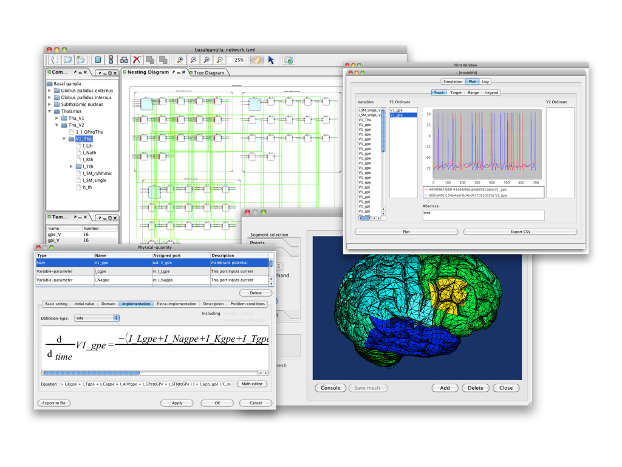This screenshot has width=622, height=467.
Task: Click the red X delete icon
Action: coord(137,60)
